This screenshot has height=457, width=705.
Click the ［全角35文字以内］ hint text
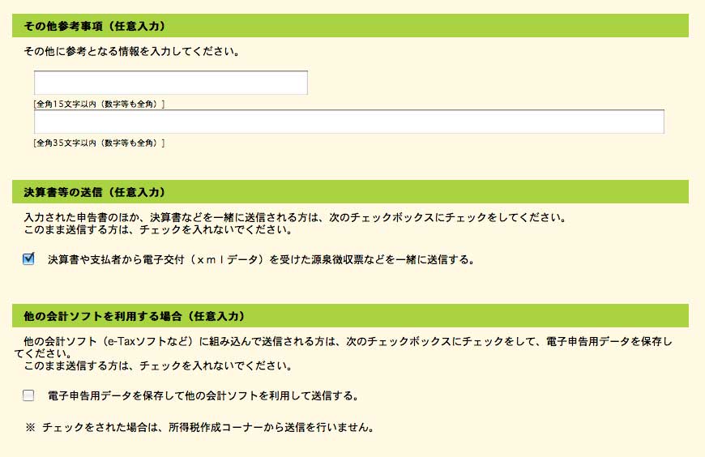coord(99,143)
